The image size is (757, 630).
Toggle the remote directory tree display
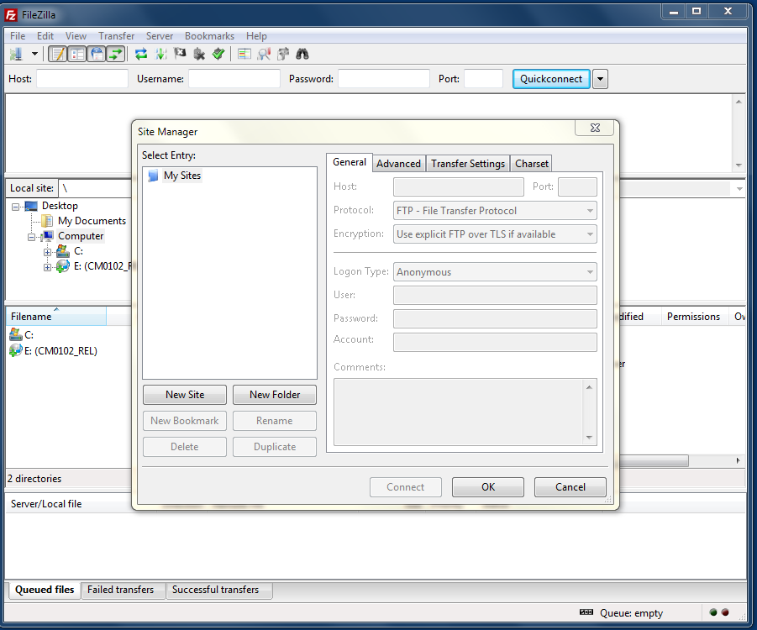(x=97, y=54)
